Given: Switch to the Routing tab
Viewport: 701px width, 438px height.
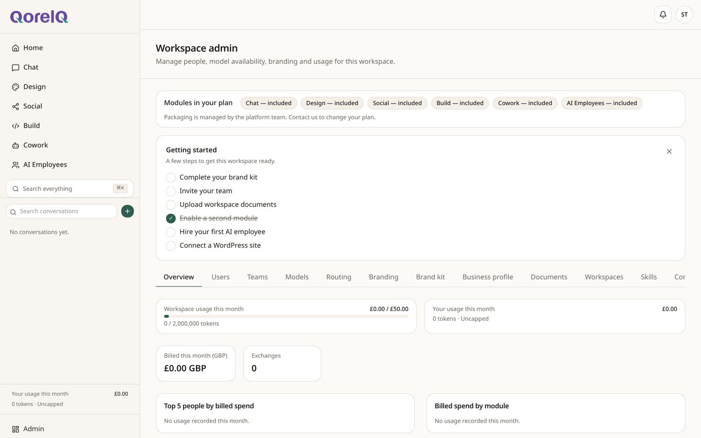Looking at the screenshot, I should click(x=339, y=277).
